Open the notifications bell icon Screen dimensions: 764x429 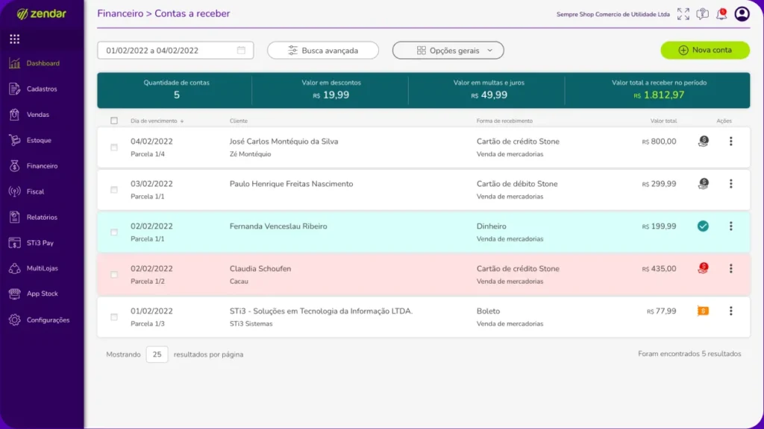(x=721, y=13)
